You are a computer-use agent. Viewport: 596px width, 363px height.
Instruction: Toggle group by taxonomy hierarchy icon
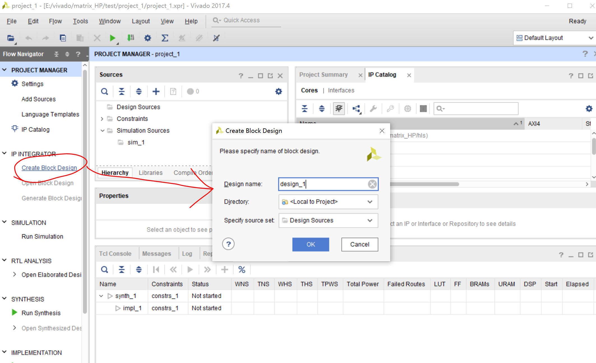(x=356, y=109)
